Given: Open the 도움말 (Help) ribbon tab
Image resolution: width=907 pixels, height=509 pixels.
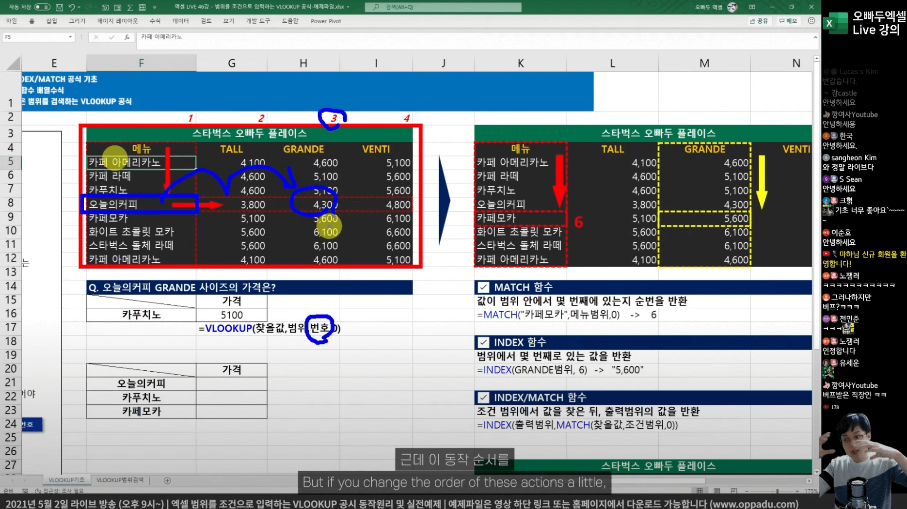Looking at the screenshot, I should 290,21.
